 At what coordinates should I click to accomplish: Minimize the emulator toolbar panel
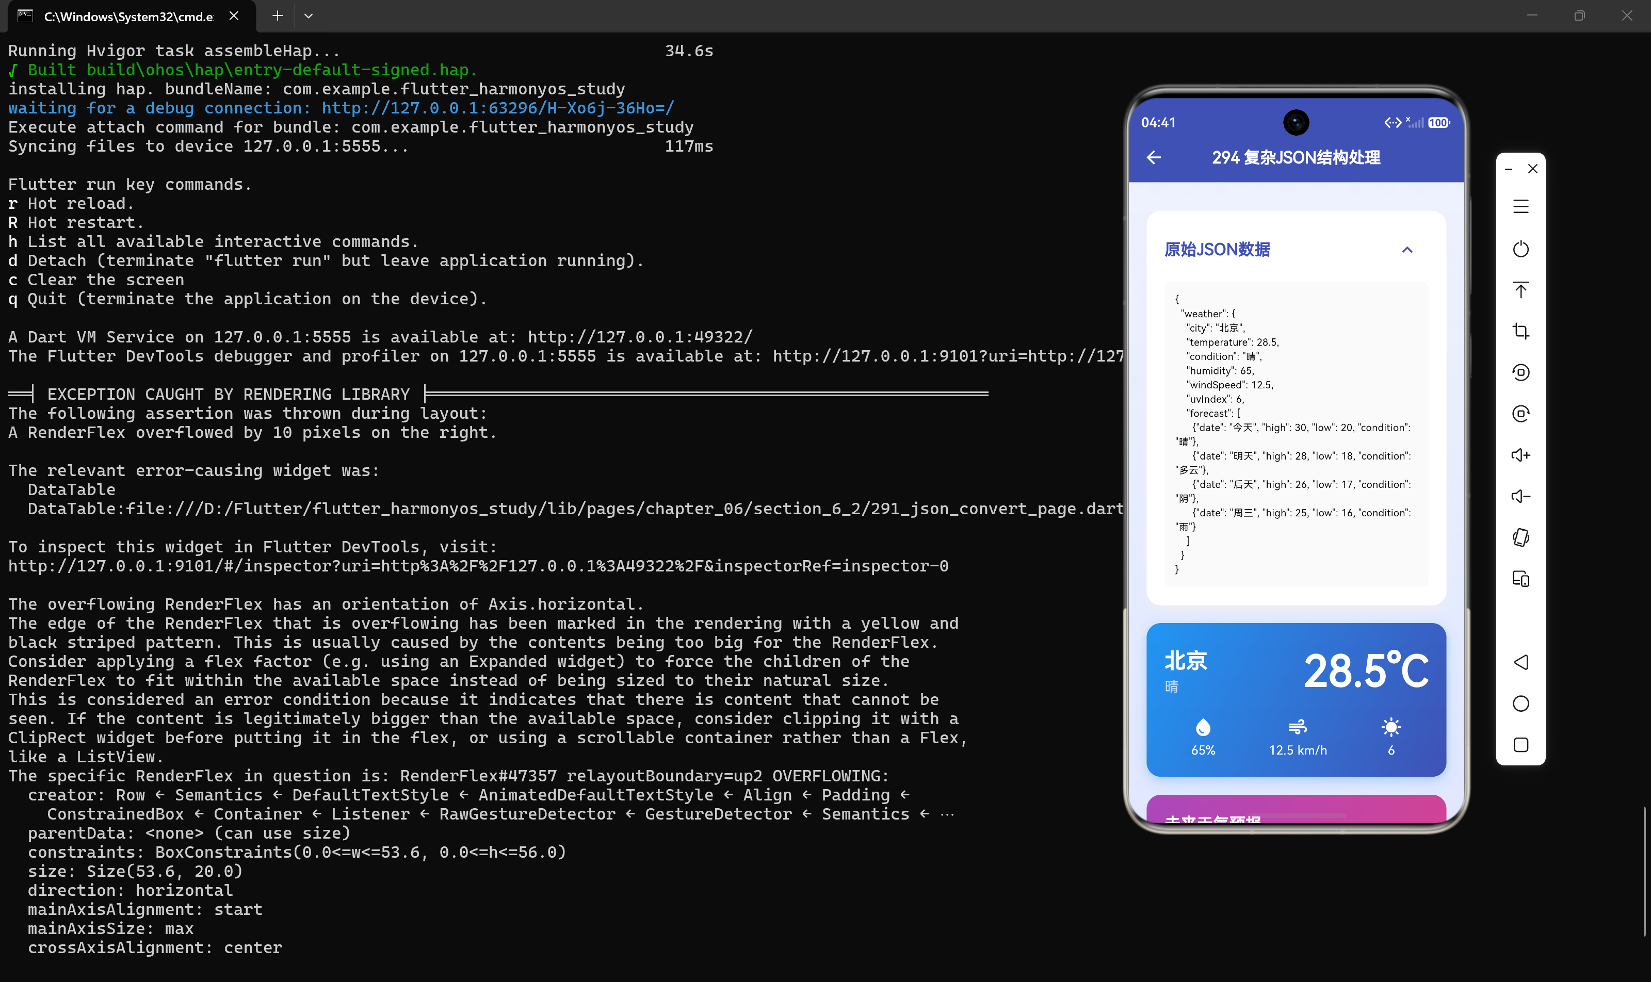(x=1508, y=169)
